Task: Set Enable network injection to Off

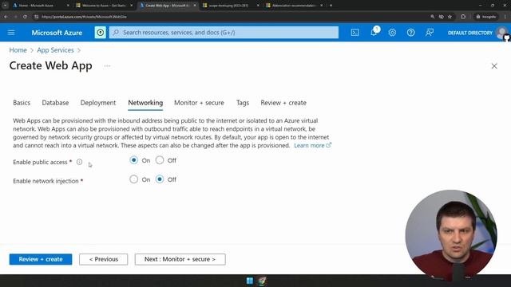Action: 160,179
